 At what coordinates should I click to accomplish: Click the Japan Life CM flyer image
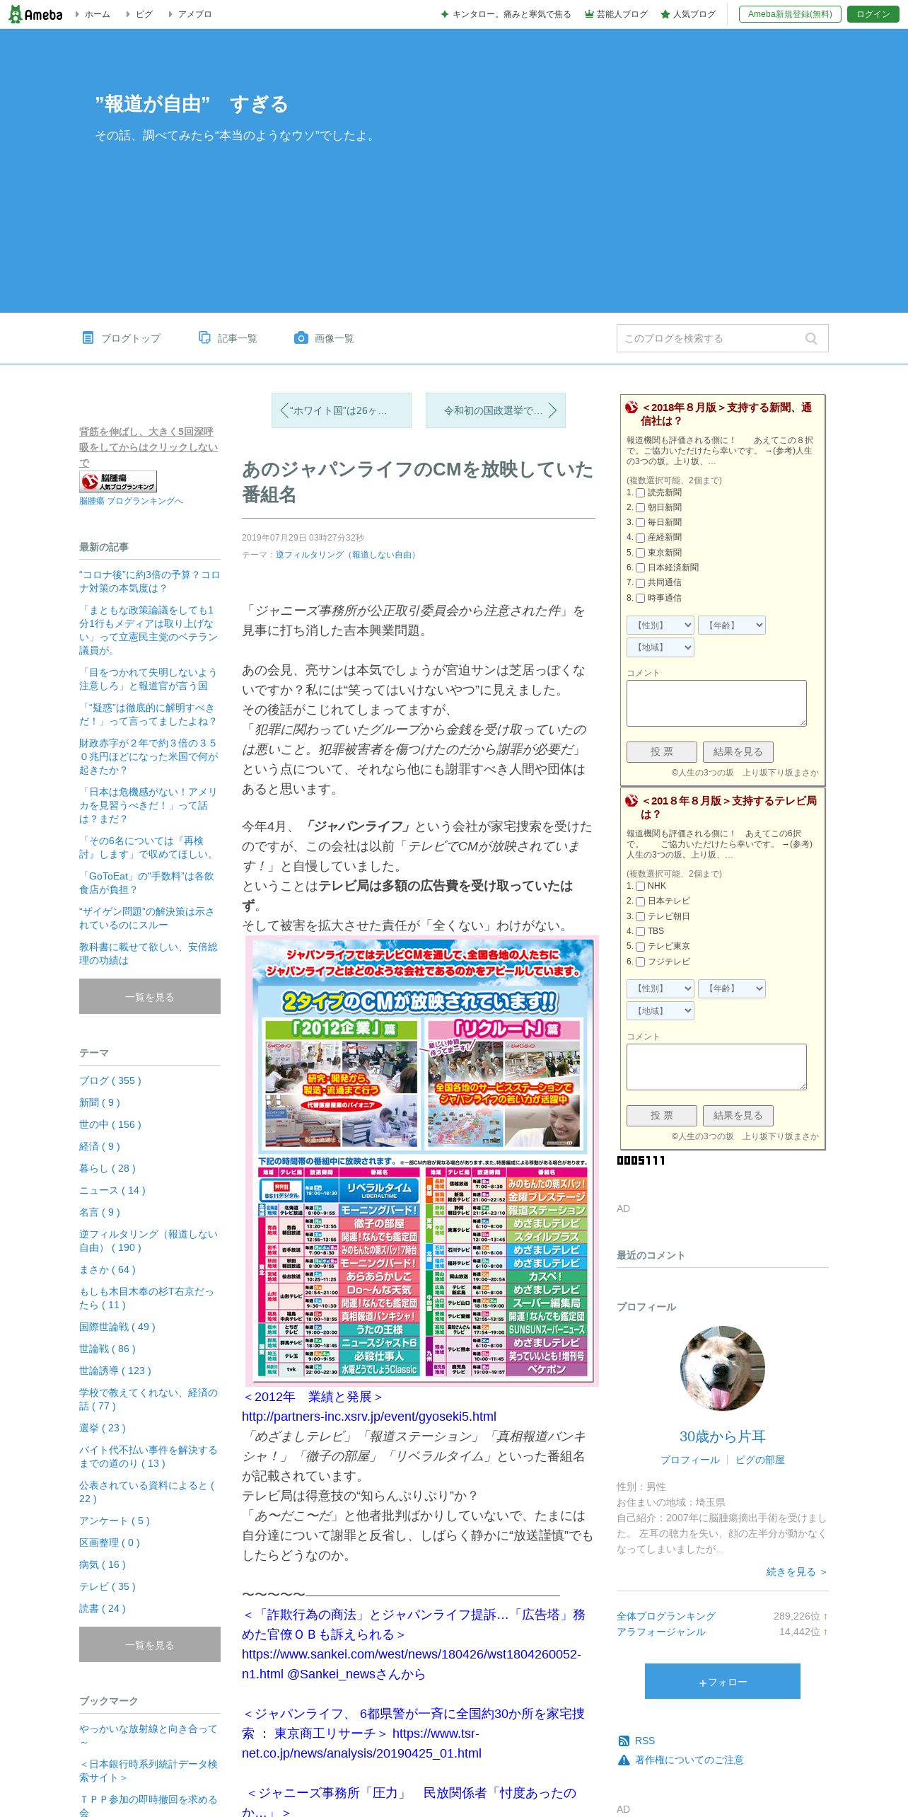coord(422,1160)
